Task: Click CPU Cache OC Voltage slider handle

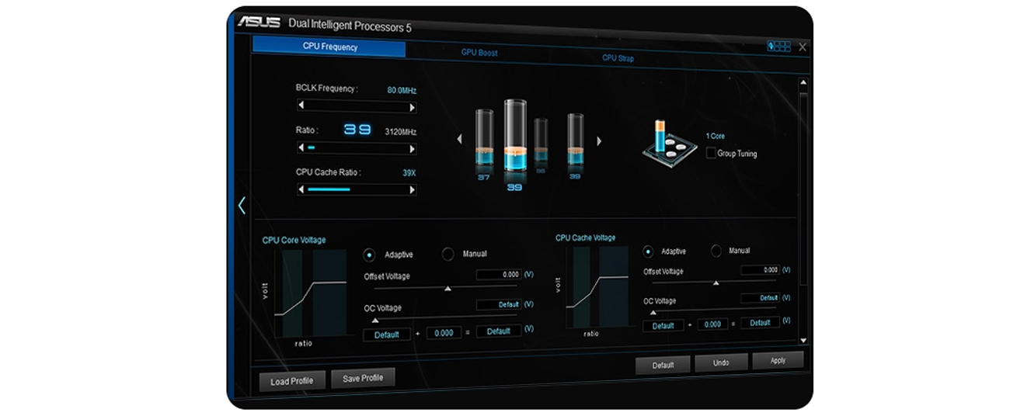Action: 653,312
